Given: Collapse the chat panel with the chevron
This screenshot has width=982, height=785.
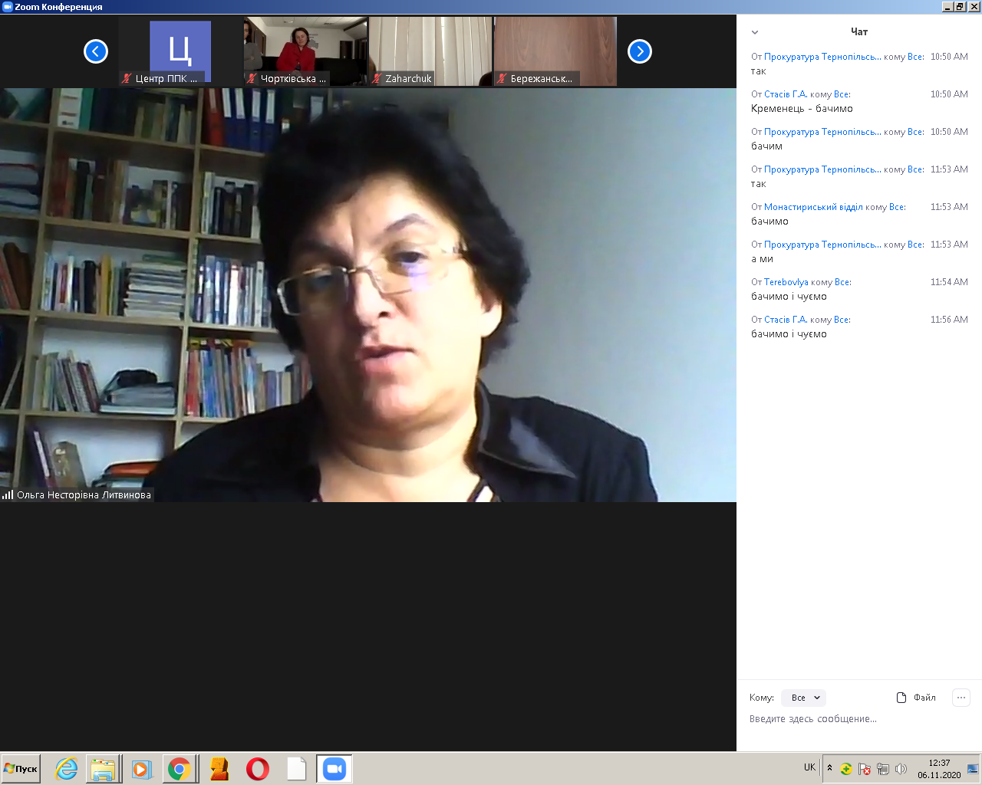Looking at the screenshot, I should pyautogui.click(x=755, y=32).
